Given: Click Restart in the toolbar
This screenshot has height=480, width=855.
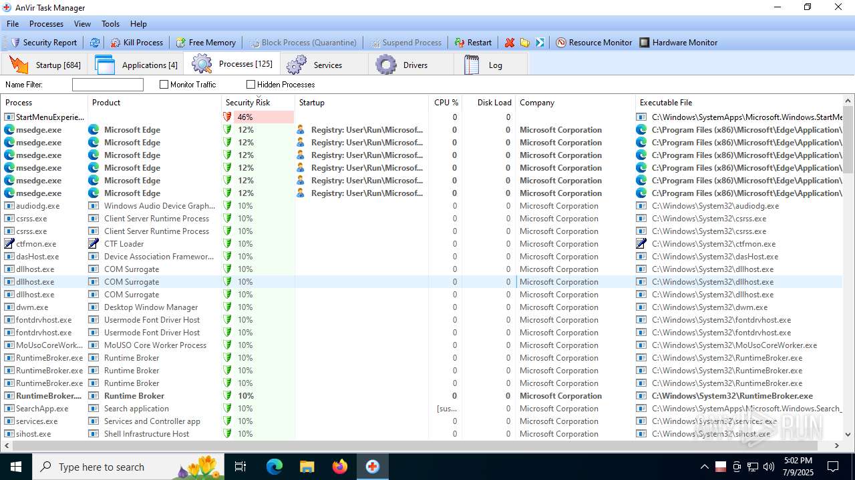Looking at the screenshot, I should click(x=473, y=42).
